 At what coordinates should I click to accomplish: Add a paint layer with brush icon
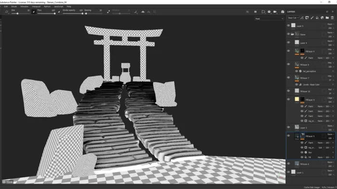pyautogui.click(x=312, y=18)
